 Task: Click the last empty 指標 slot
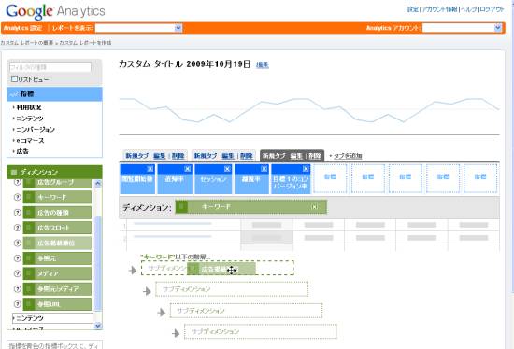[480, 178]
